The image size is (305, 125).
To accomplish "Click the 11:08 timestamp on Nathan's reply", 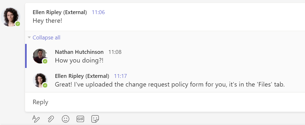I will click(115, 52).
